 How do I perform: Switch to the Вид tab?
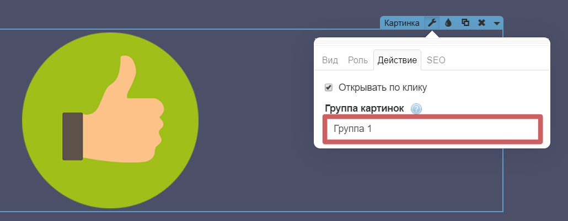click(x=330, y=60)
